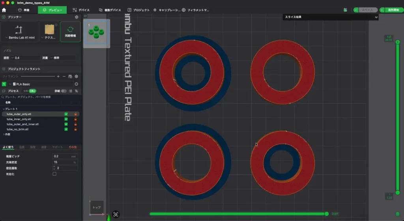The image size is (404, 221).
Task: Toggle checkbox for tube_outer_and_inner.stl
Action: click(x=66, y=124)
